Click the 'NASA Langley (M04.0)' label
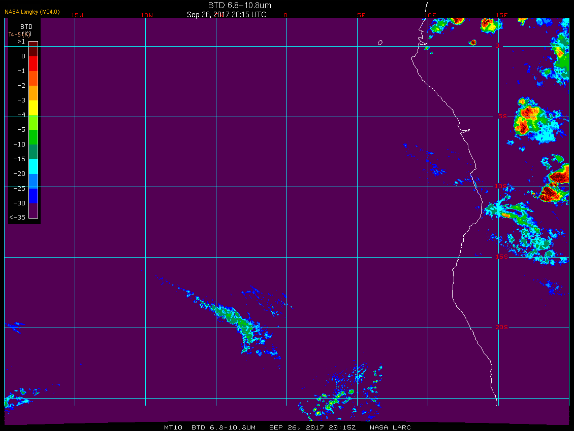Image resolution: width=574 pixels, height=431 pixels. click(x=32, y=12)
